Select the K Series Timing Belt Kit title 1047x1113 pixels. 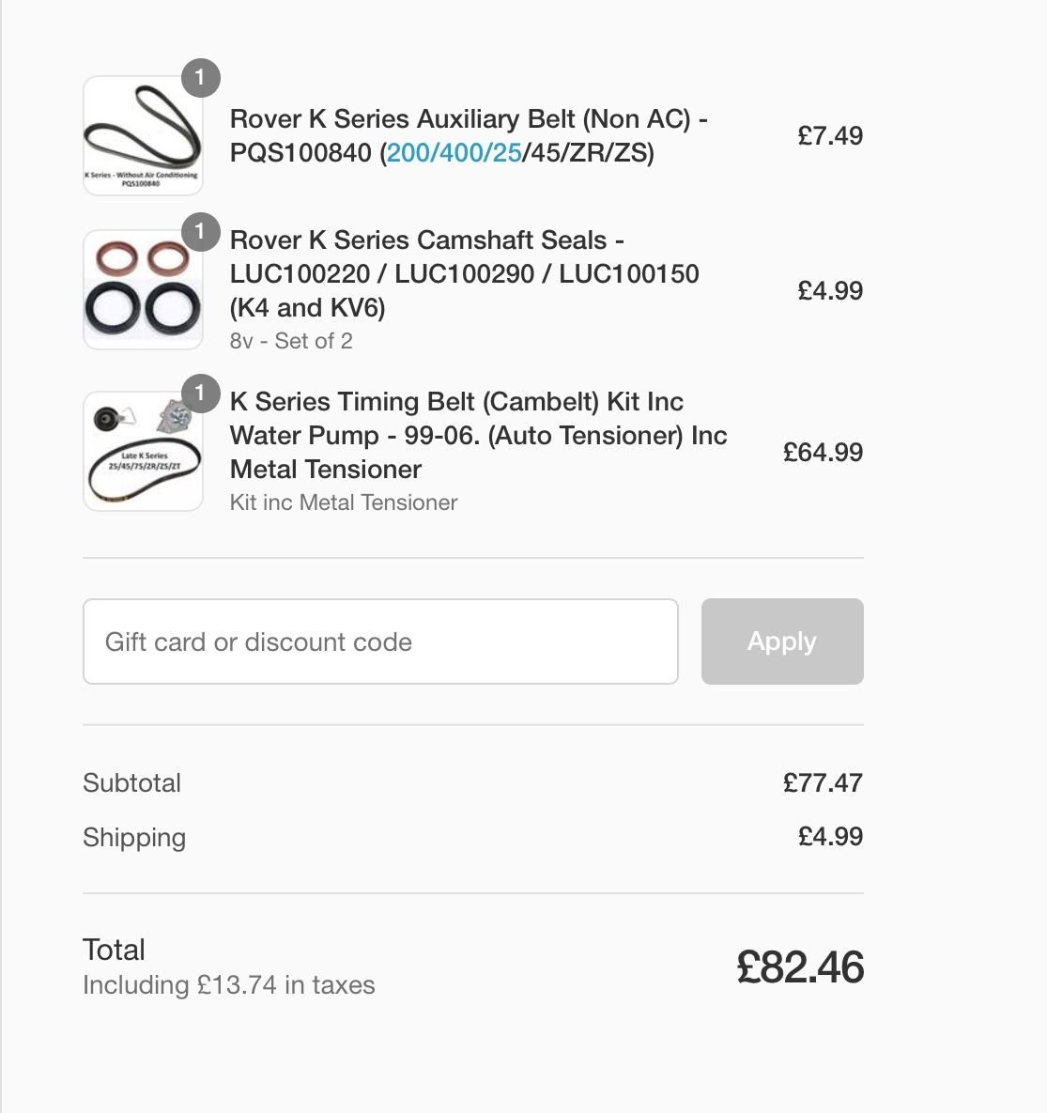[x=478, y=435]
